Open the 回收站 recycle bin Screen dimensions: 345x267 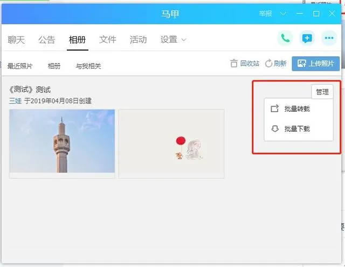(245, 64)
